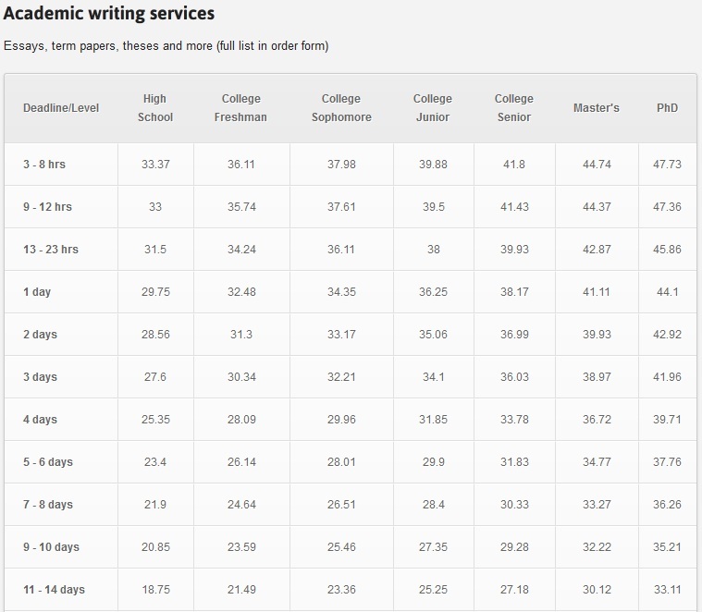Click price 29.28 under College Senior

click(x=514, y=546)
